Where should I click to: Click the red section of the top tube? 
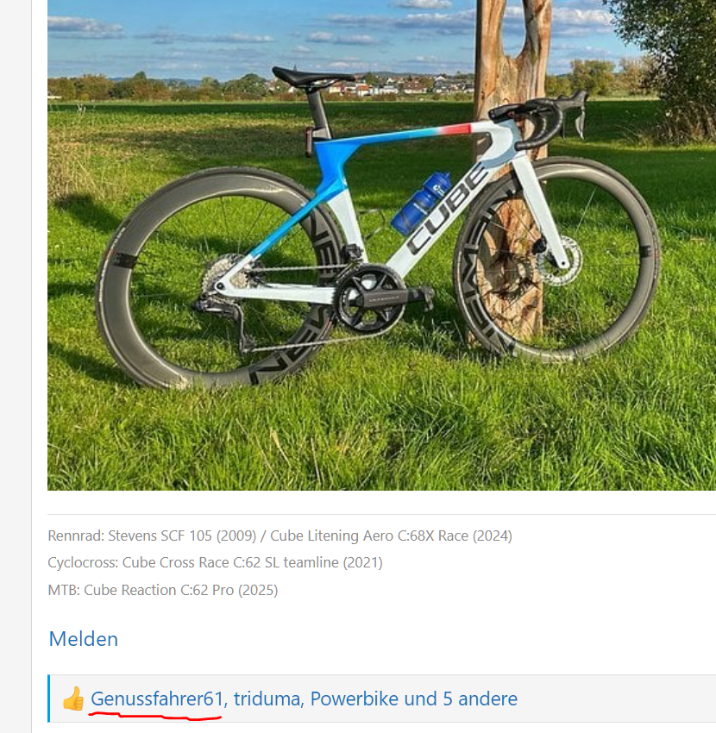(x=455, y=129)
